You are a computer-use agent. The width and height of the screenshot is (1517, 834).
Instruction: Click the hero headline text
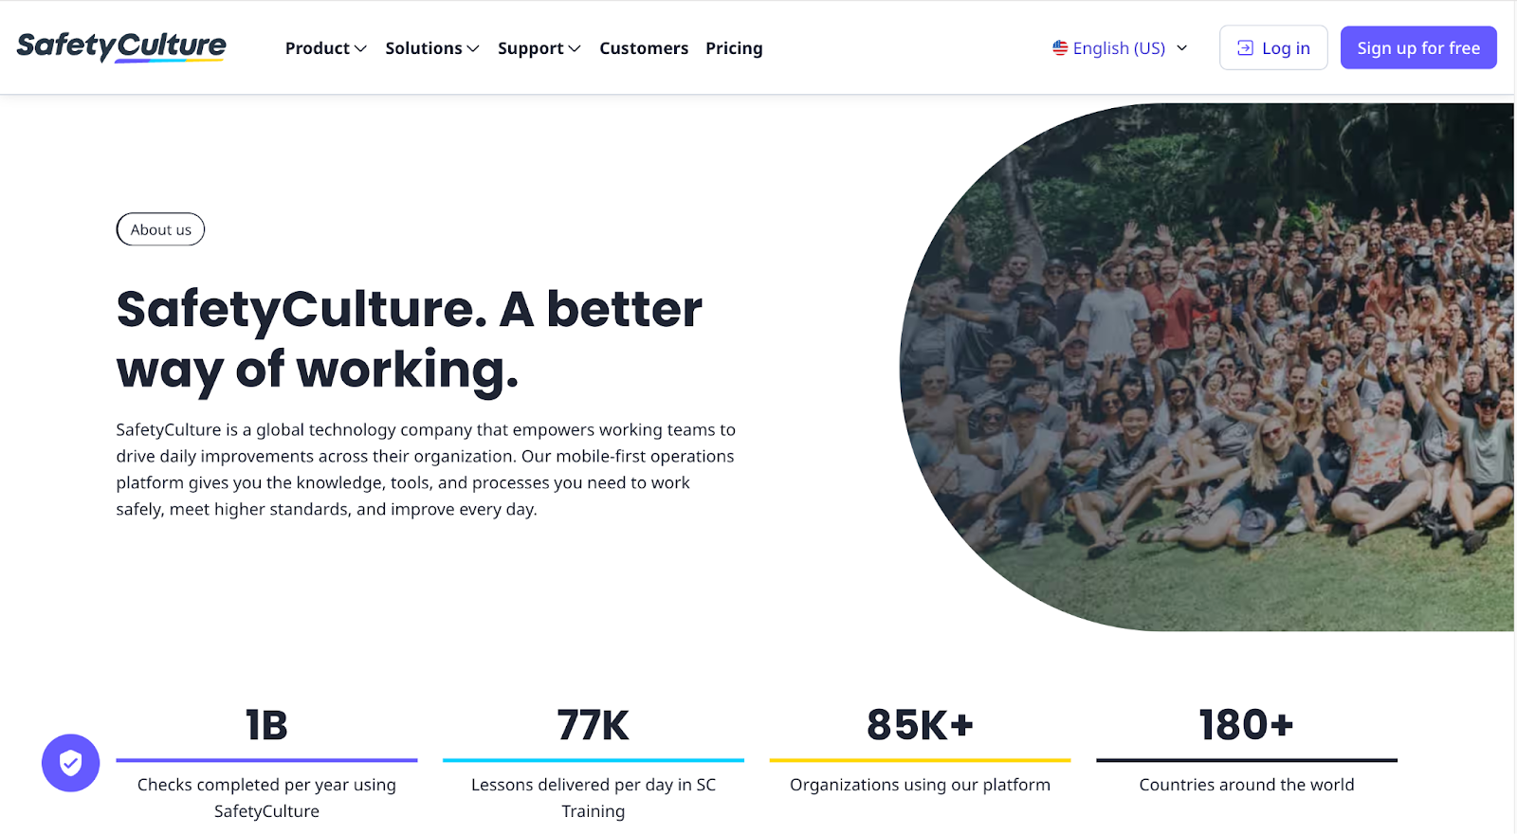[x=408, y=336]
